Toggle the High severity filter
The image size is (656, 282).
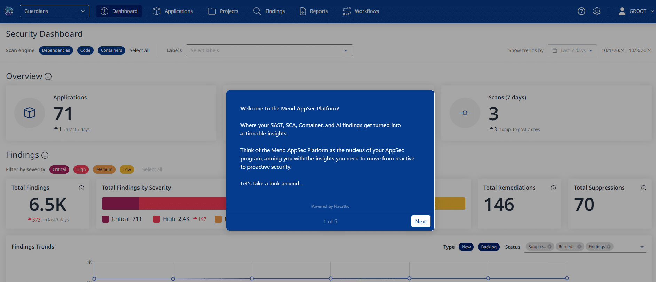81,169
